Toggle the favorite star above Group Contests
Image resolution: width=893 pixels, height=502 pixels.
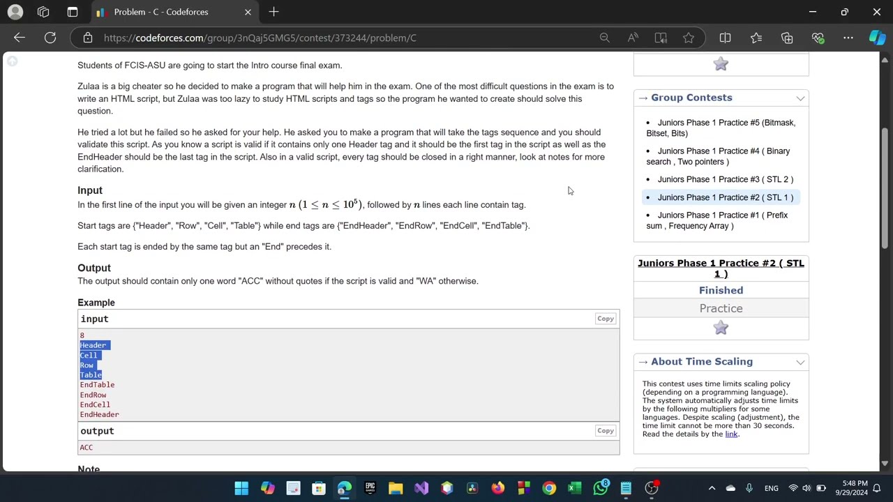pyautogui.click(x=721, y=64)
